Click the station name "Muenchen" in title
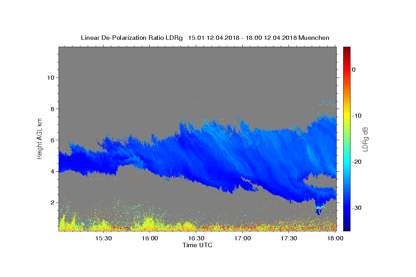 pos(314,38)
